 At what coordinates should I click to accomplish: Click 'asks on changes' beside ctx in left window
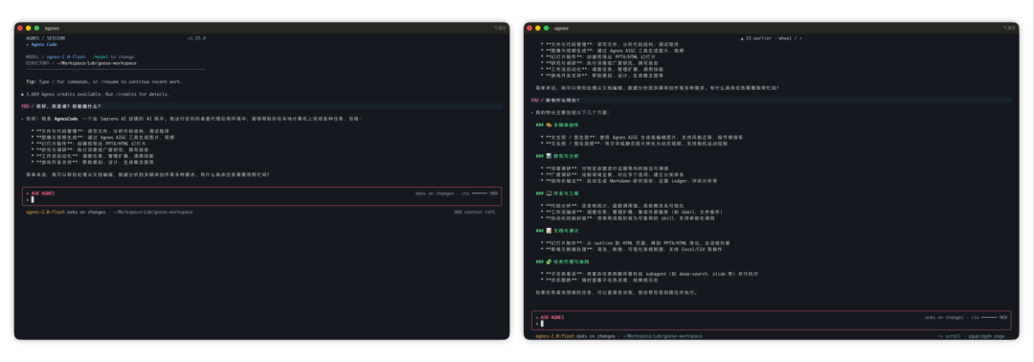435,193
